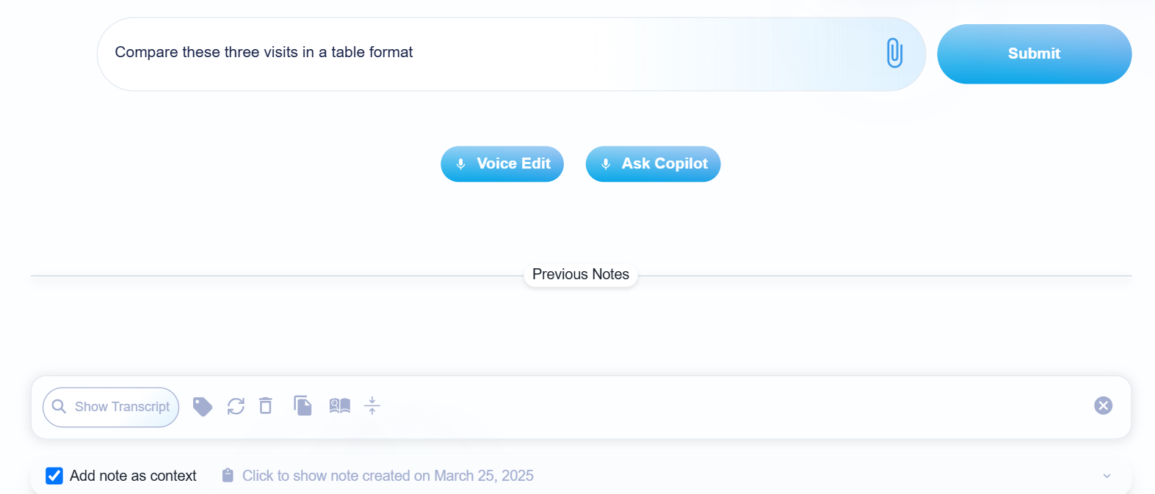
Task: Copy the note using the documents icon
Action: pos(303,405)
